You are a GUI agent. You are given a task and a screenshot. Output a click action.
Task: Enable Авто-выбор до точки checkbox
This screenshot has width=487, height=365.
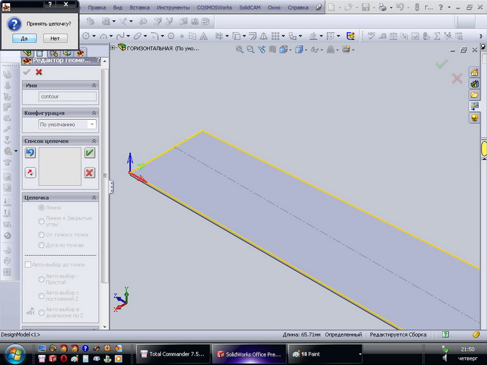click(x=28, y=264)
